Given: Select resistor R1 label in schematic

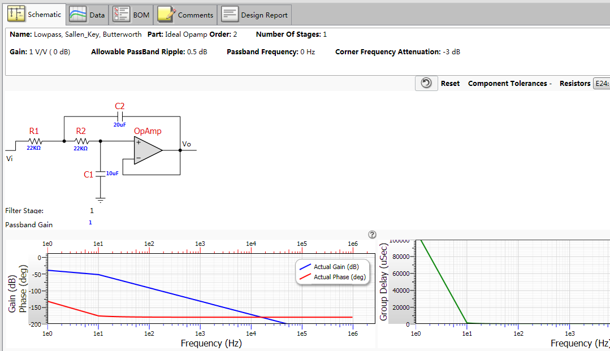Looking at the screenshot, I should point(34,131).
